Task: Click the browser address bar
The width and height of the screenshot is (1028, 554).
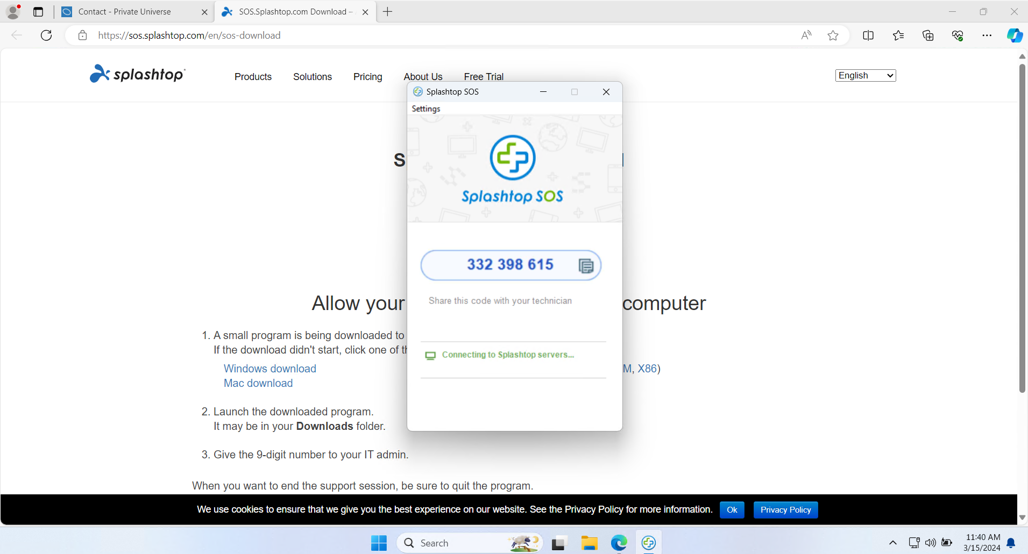Action: click(430, 35)
